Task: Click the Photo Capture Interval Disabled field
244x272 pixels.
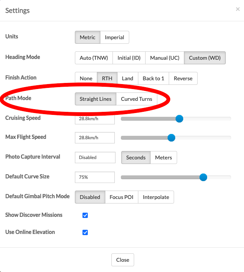Action: click(x=95, y=157)
